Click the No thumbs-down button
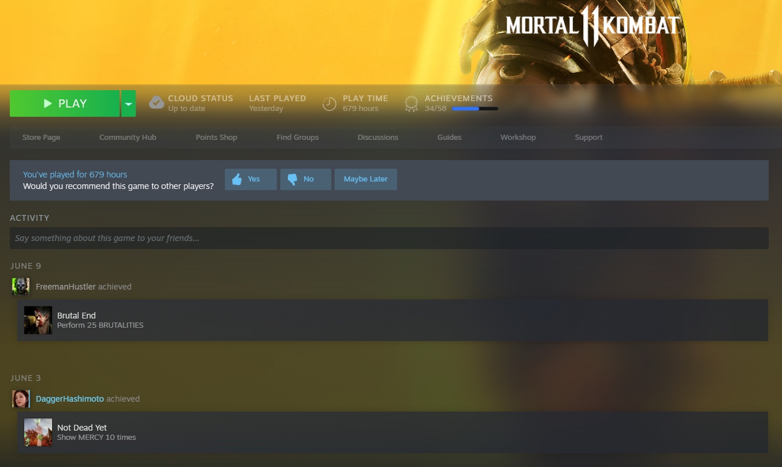This screenshot has width=782, height=467. [306, 179]
